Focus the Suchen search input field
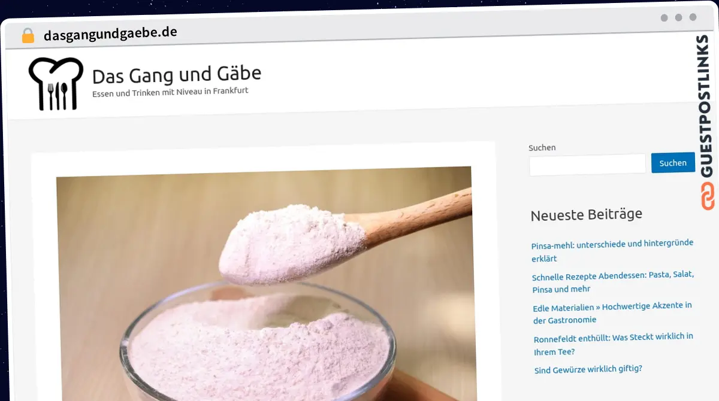 pos(587,164)
